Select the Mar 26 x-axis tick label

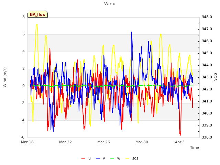pyautogui.click(x=103, y=142)
